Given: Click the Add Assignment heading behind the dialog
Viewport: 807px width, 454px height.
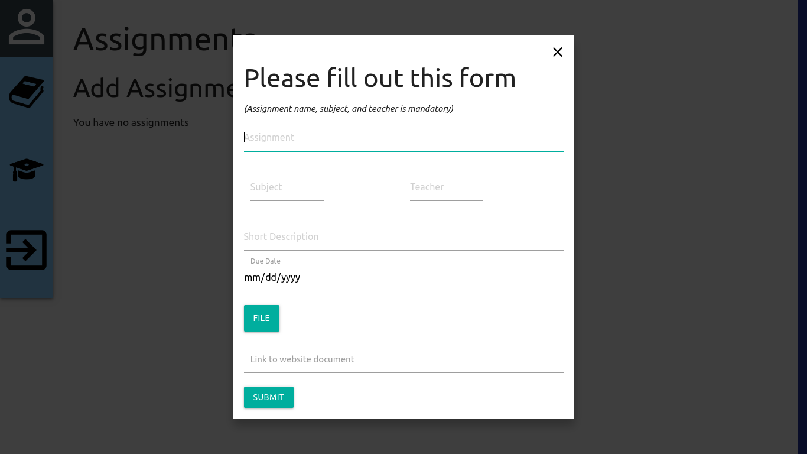Looking at the screenshot, I should point(154,89).
